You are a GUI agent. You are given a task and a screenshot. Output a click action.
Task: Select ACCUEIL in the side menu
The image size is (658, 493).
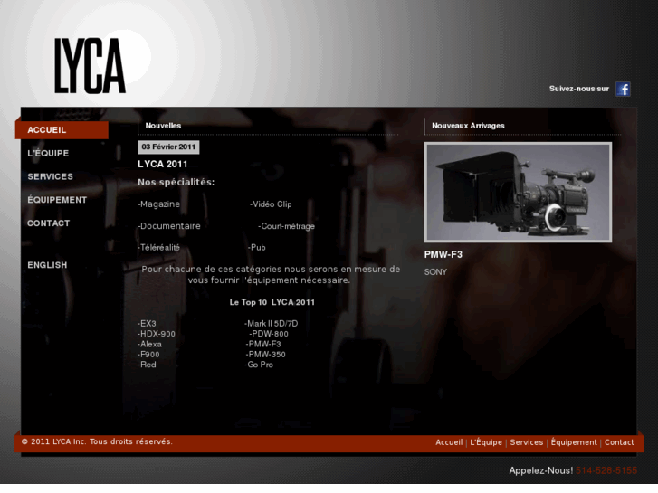[62, 130]
